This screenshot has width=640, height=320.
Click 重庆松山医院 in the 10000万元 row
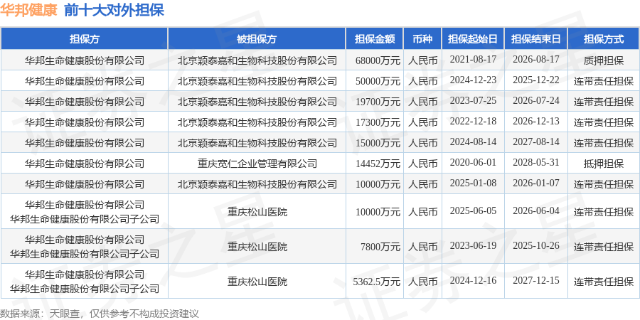pyautogui.click(x=257, y=212)
